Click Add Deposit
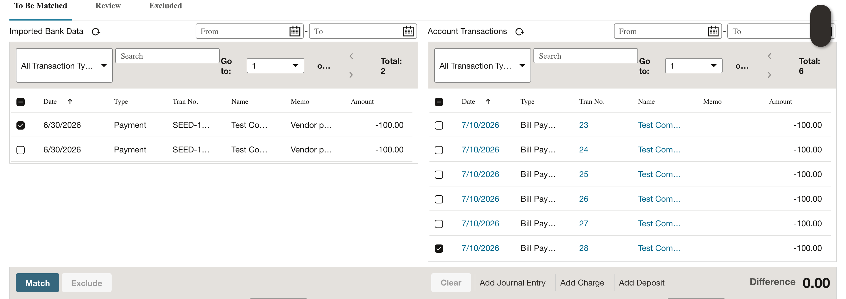 tap(641, 283)
